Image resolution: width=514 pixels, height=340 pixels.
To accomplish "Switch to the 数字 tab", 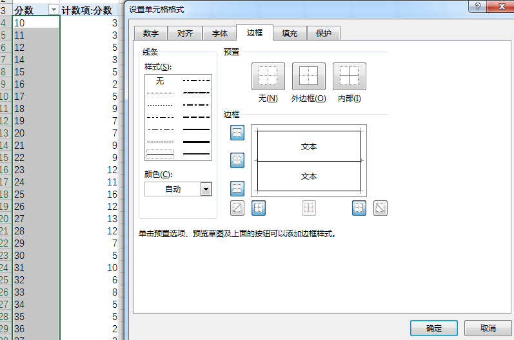I will click(151, 33).
